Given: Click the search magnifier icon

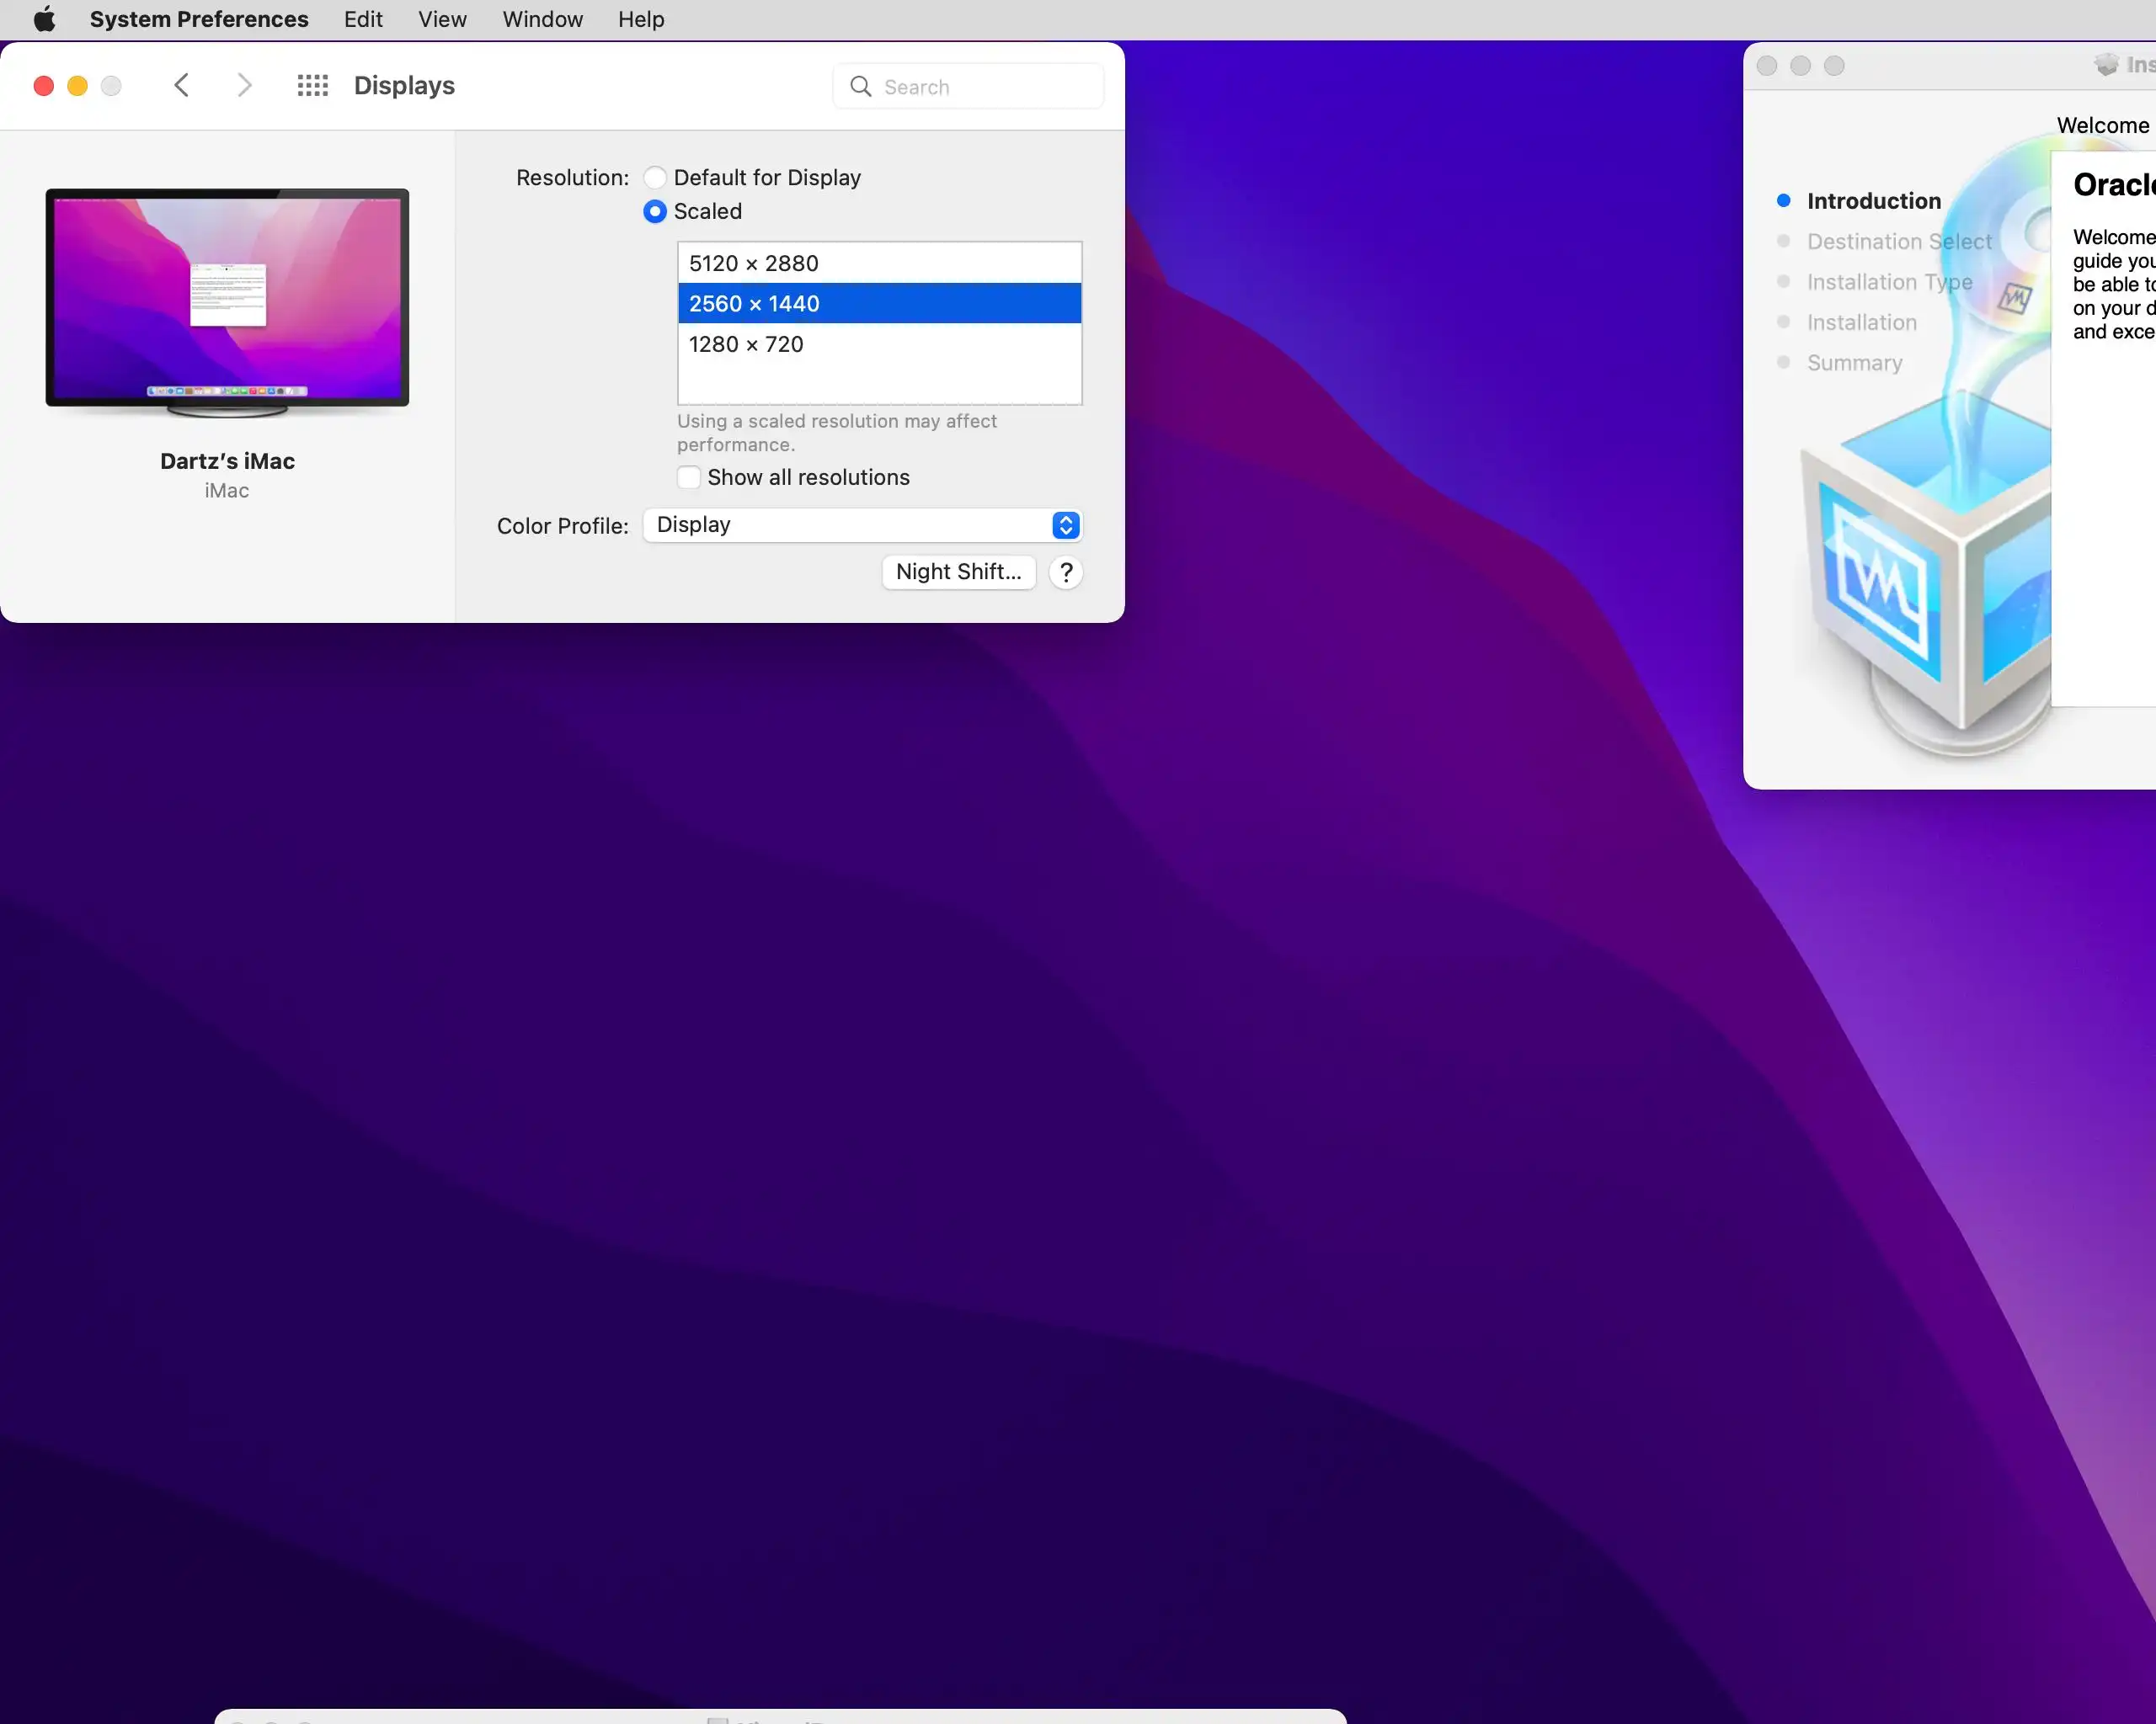Looking at the screenshot, I should (860, 87).
